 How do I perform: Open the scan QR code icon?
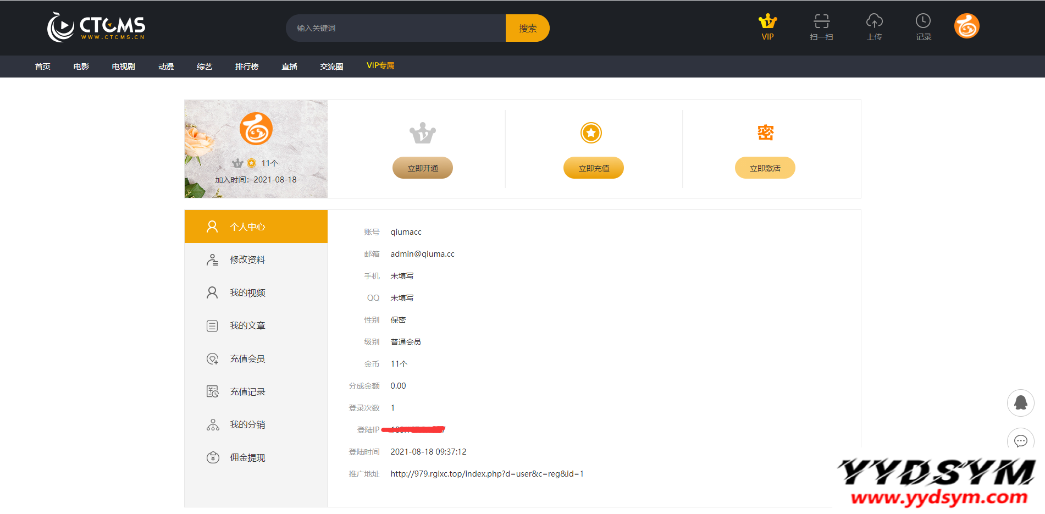tap(821, 22)
